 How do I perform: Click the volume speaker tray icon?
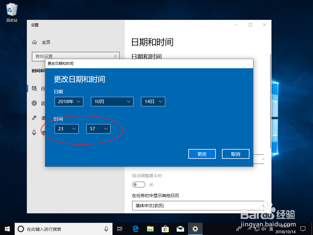(264, 229)
